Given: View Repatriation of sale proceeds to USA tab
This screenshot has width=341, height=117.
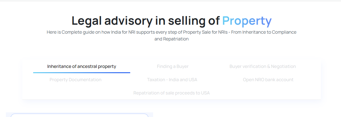Looking at the screenshot, I should pyautogui.click(x=171, y=93).
